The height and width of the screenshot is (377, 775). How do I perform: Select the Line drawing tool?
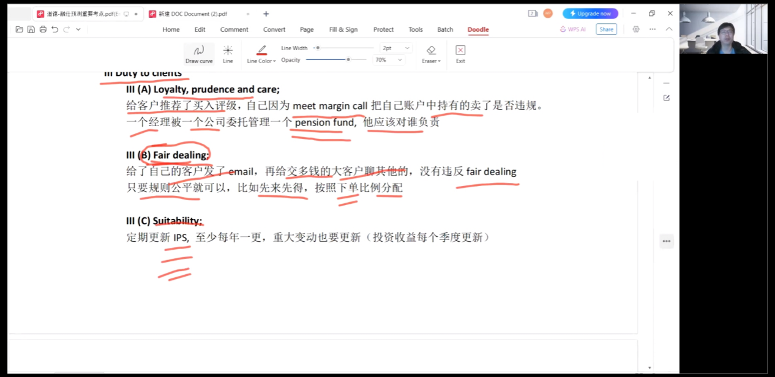point(228,53)
